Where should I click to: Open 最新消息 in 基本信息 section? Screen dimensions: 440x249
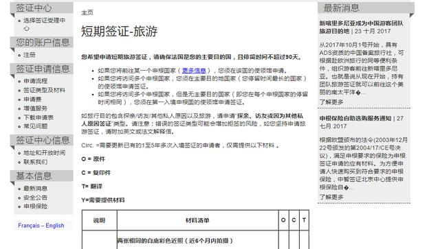(35, 188)
